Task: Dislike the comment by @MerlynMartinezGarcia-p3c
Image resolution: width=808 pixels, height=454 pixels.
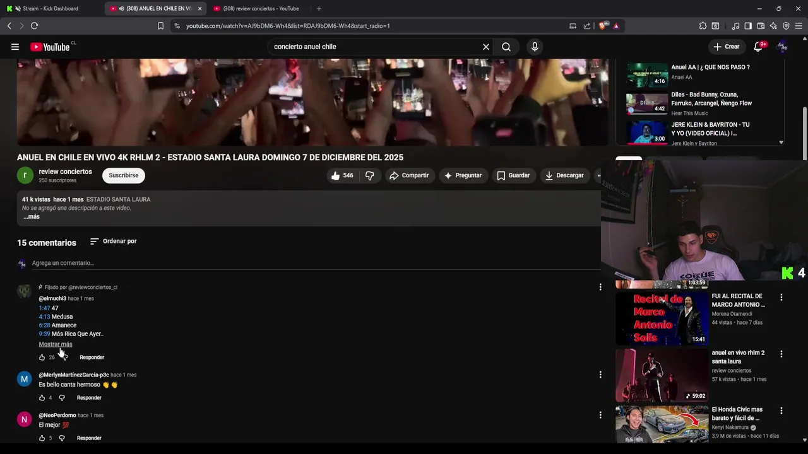Action: click(x=62, y=398)
